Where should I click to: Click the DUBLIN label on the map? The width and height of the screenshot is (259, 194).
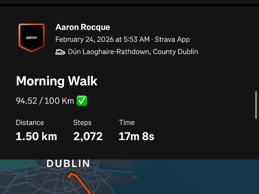pyautogui.click(x=68, y=164)
